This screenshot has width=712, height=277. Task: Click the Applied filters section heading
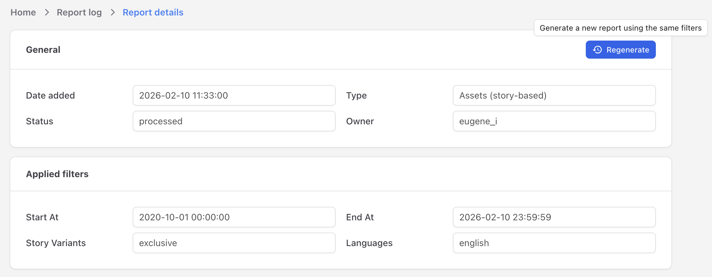pos(57,174)
